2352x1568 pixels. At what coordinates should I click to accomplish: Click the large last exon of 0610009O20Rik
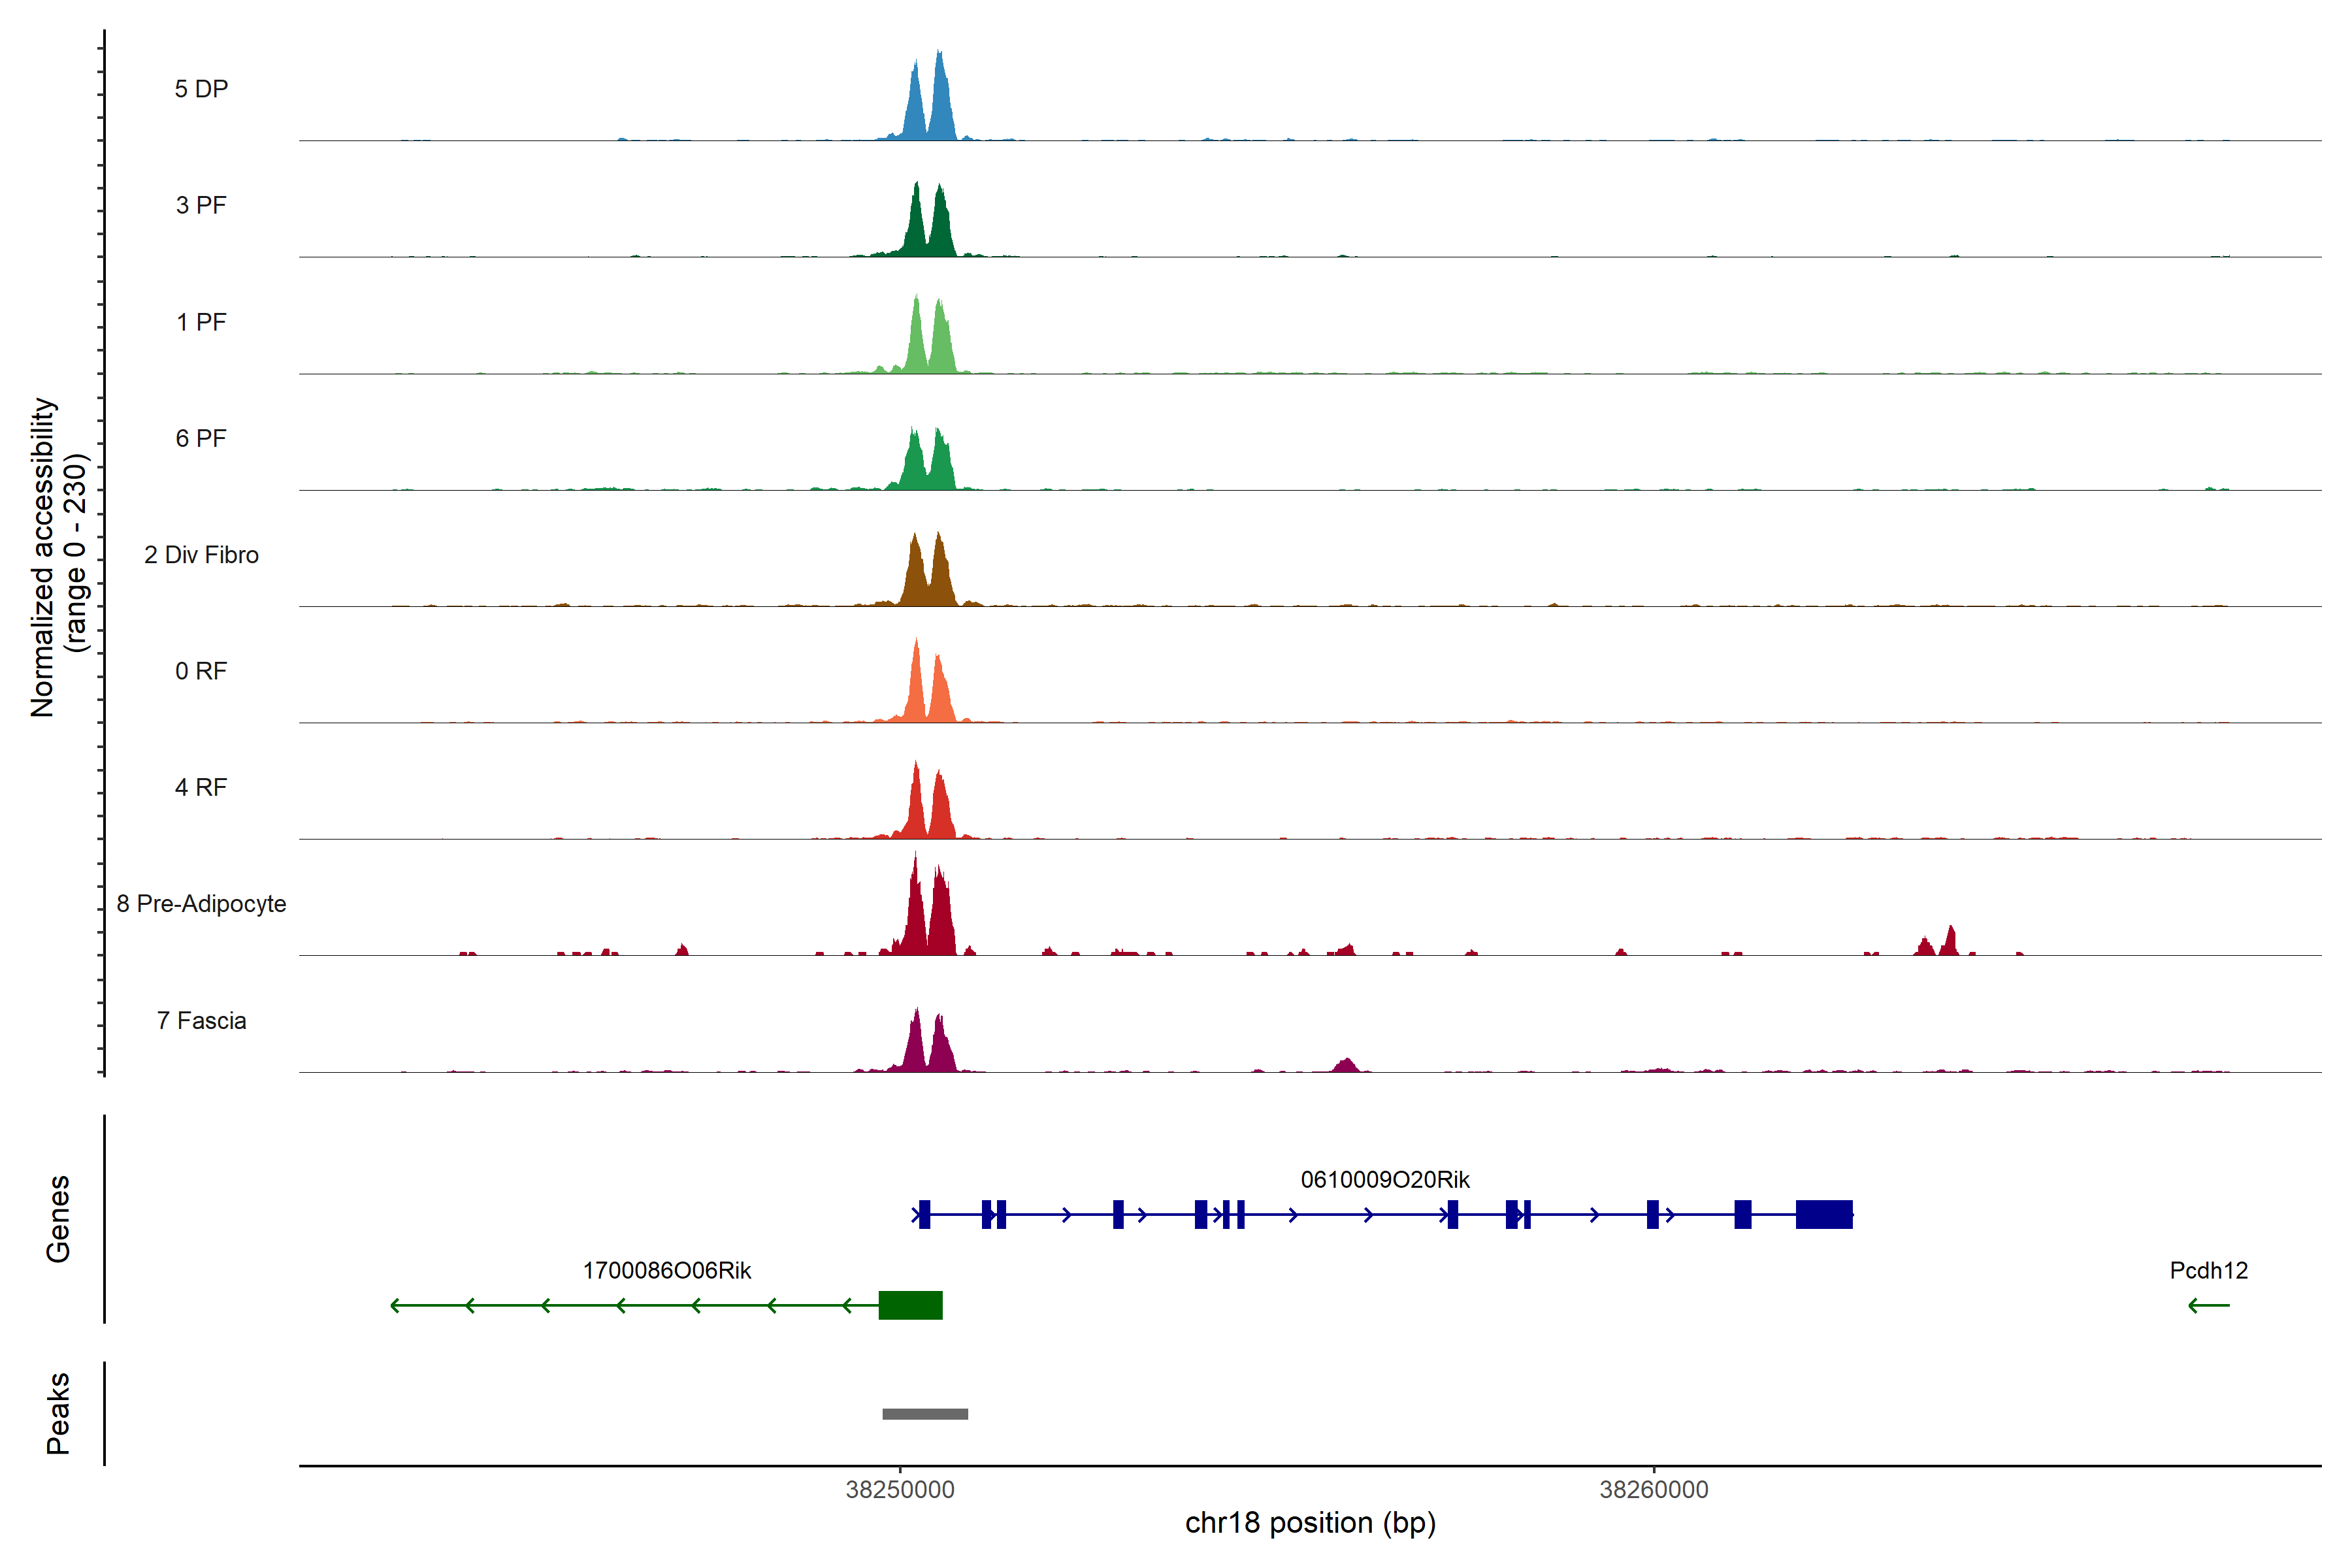(1823, 1214)
